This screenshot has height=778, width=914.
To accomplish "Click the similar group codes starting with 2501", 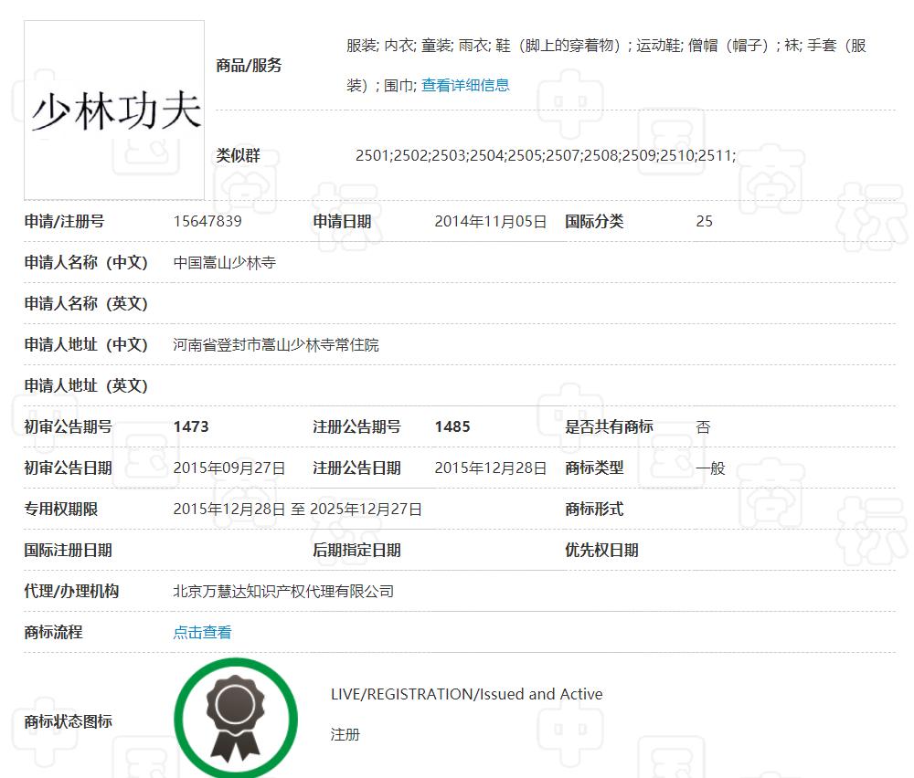I will [545, 155].
